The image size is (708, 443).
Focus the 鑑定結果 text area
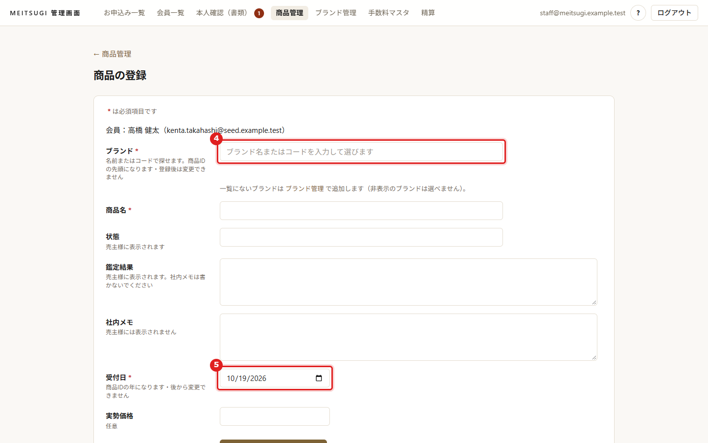pyautogui.click(x=409, y=282)
